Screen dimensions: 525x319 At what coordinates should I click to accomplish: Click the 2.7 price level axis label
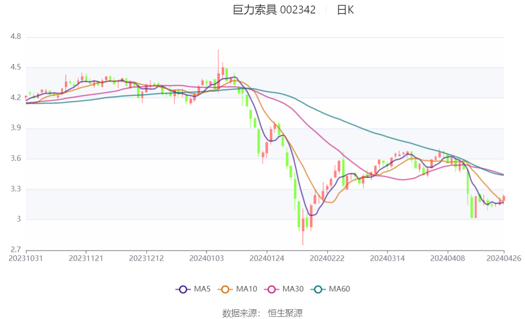tap(16, 250)
